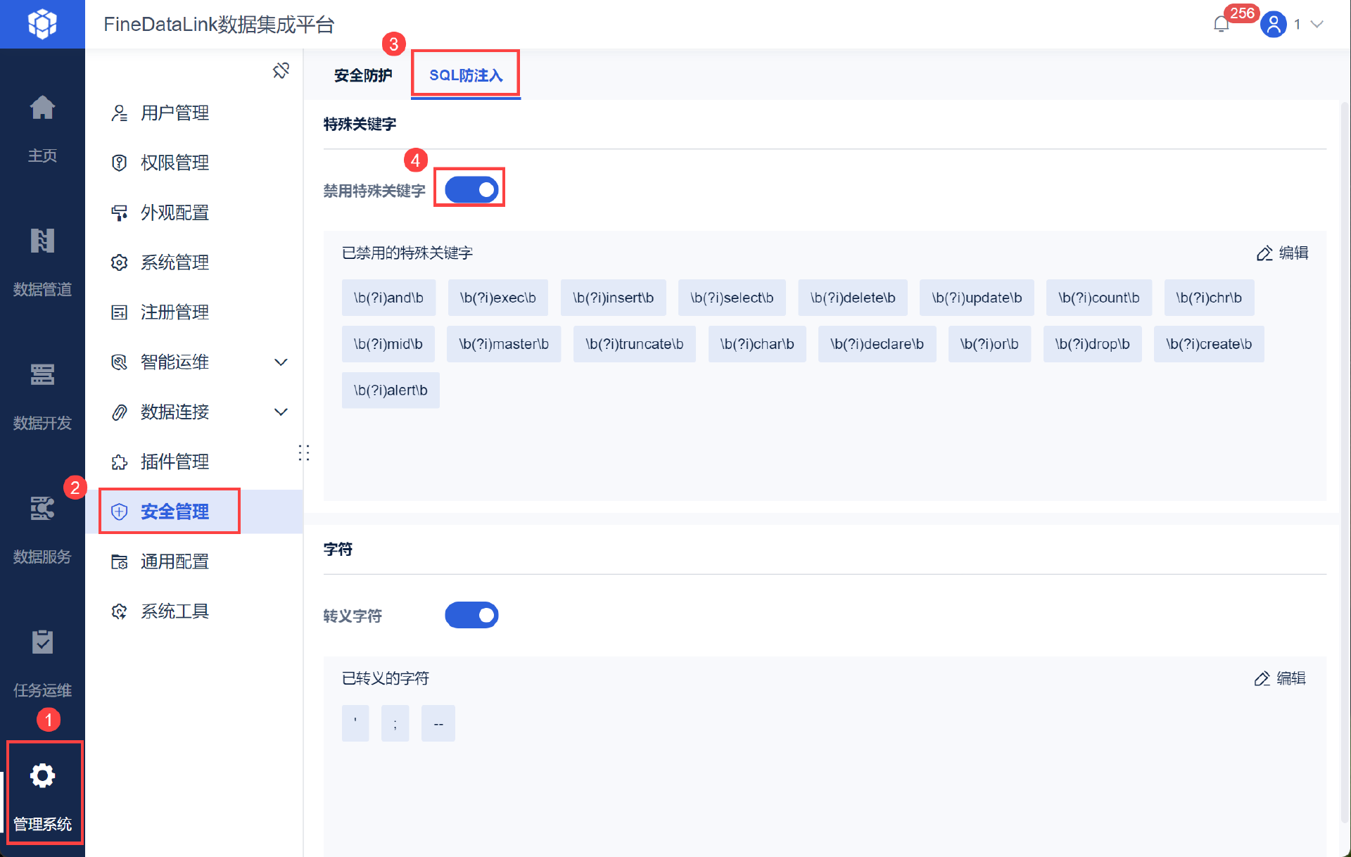This screenshot has height=857, width=1351.
Task: Click the 系统工具 wrench-gear icon
Action: pos(119,611)
